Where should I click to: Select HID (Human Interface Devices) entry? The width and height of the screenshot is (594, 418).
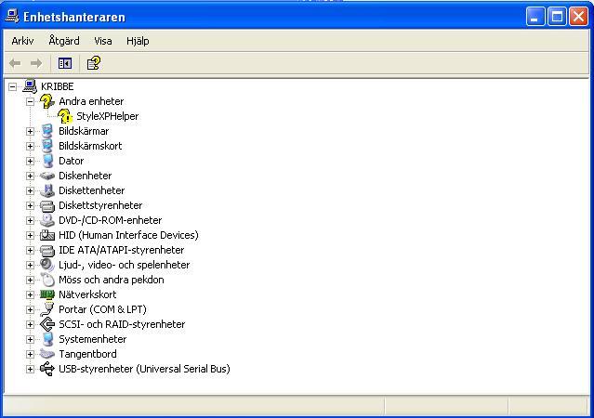point(128,235)
